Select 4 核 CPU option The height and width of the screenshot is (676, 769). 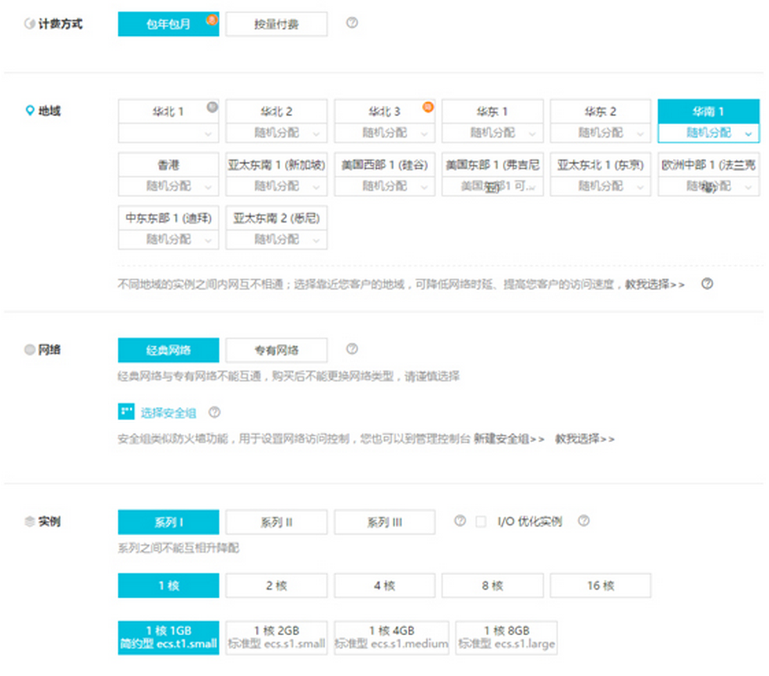(384, 585)
